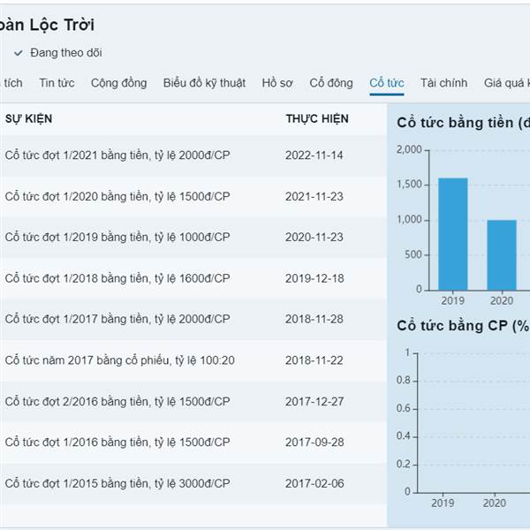Select row Cổ tức đợt 1/2016 bằng tiền 1500đ/CP
Viewport: 530px width, 530px height.
click(193, 443)
